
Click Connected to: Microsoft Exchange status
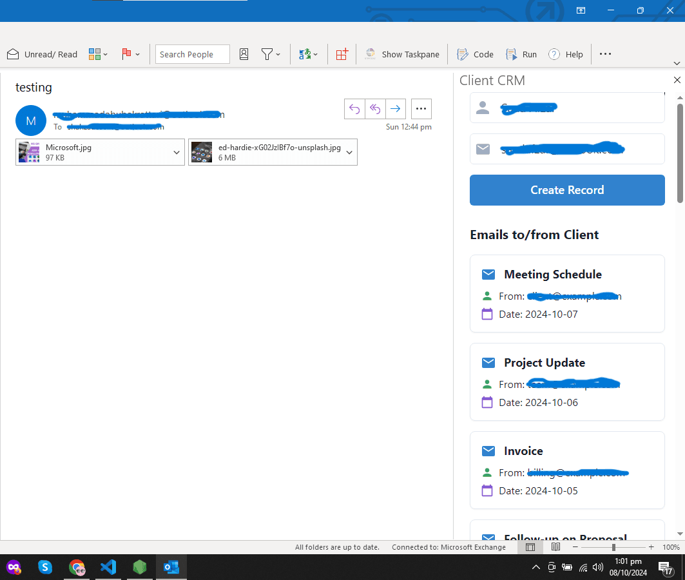click(449, 547)
